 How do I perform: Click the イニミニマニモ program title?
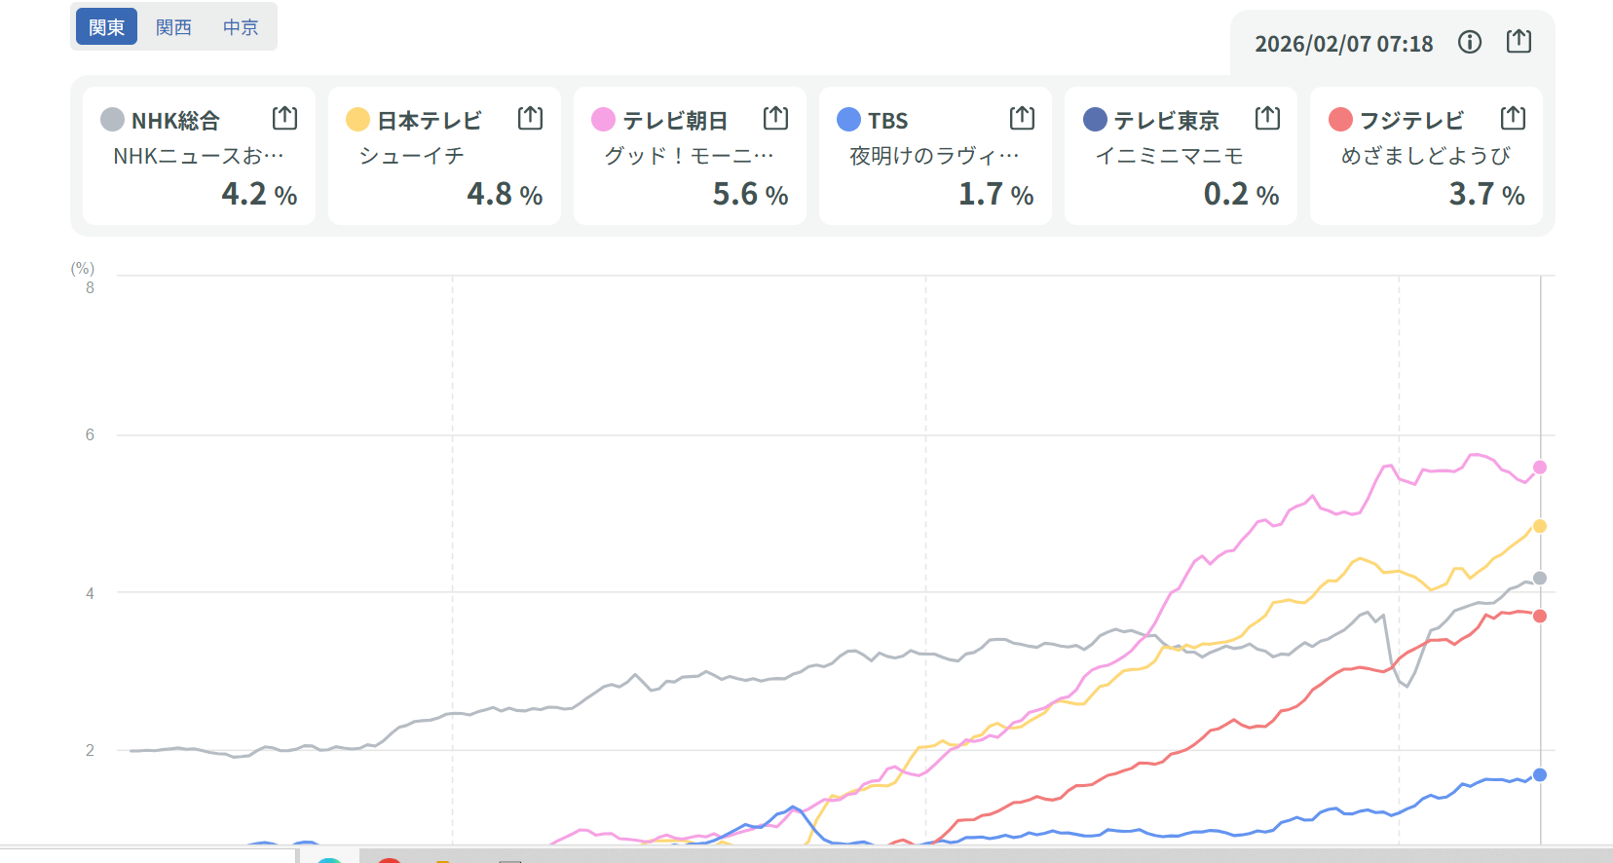tap(1169, 156)
